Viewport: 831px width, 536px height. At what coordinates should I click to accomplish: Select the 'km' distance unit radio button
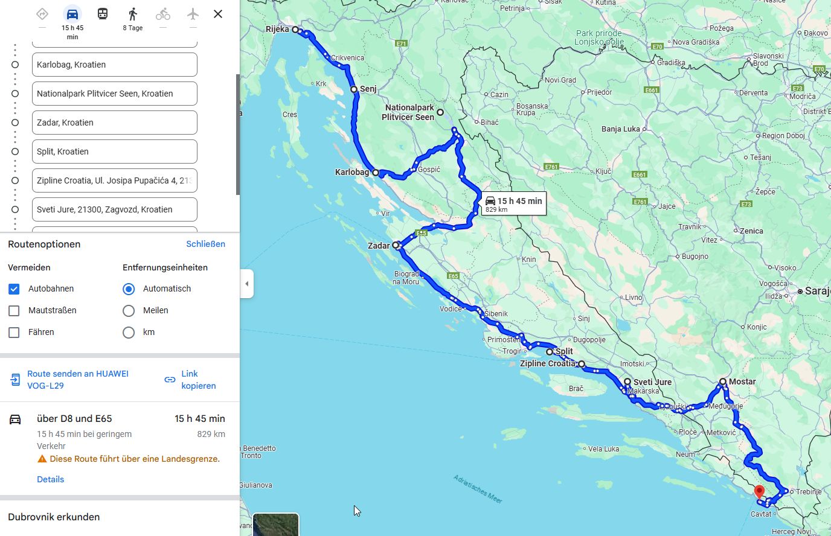click(x=128, y=332)
